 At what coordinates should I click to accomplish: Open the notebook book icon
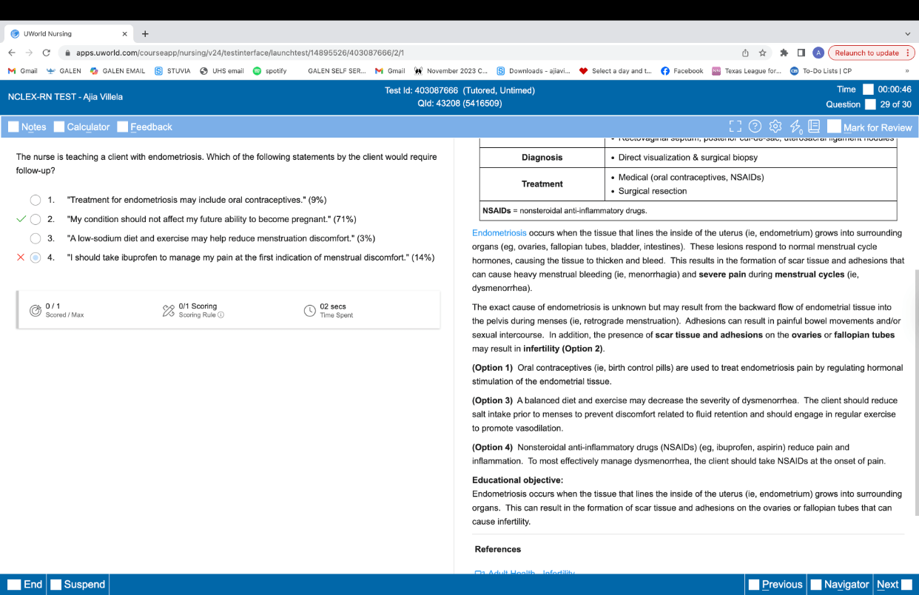(814, 127)
